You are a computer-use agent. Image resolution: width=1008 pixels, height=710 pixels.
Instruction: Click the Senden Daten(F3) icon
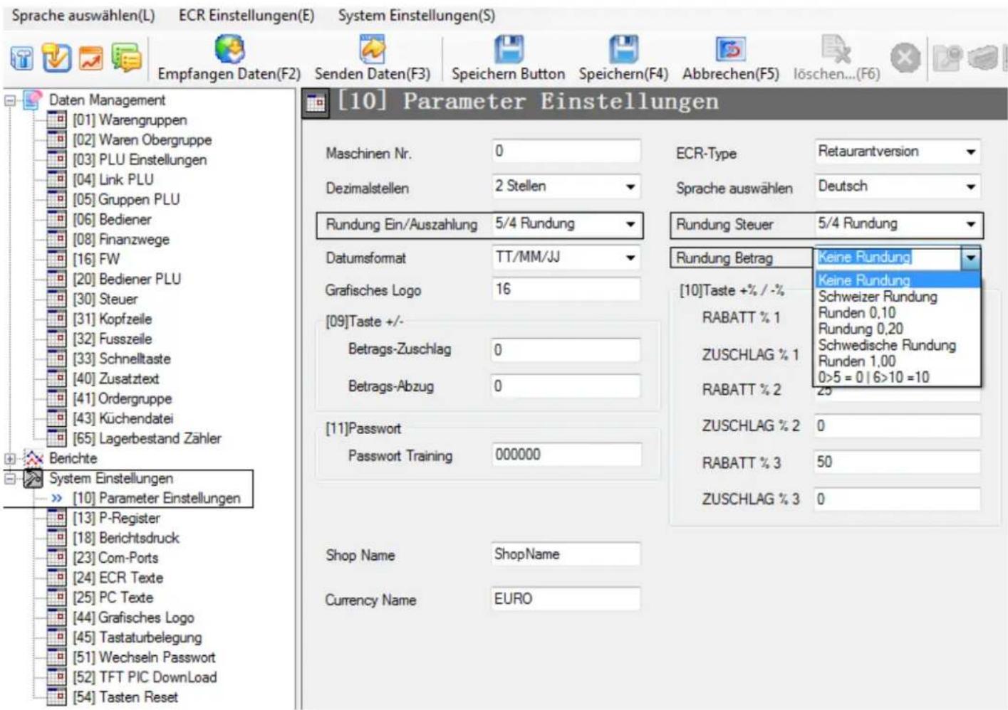click(x=373, y=49)
